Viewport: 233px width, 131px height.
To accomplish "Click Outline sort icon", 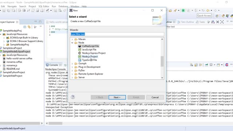I will (x=213, y=22).
